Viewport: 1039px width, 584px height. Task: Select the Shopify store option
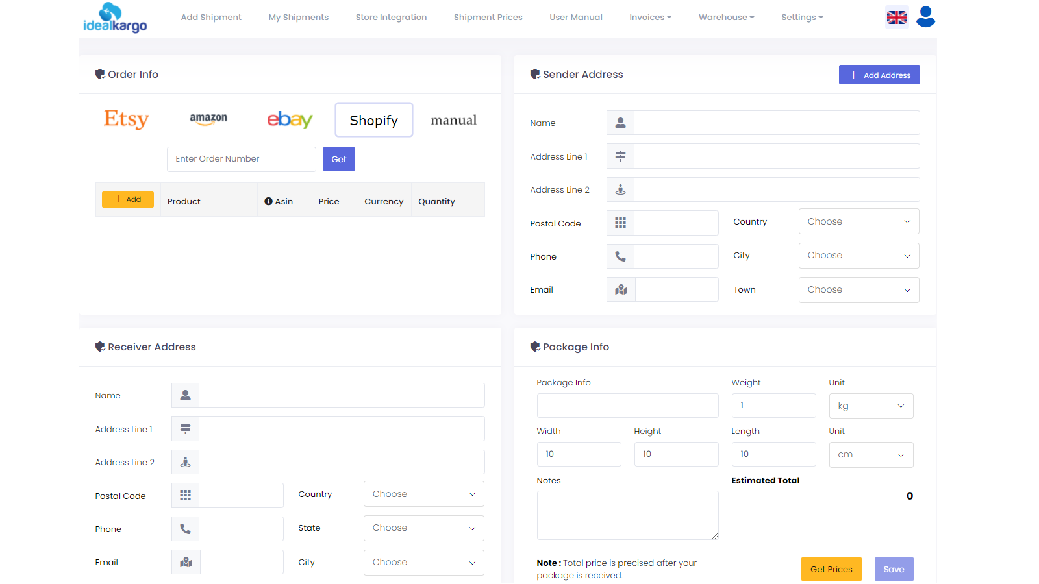pyautogui.click(x=374, y=120)
